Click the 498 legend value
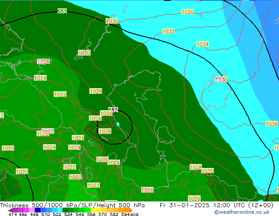This screenshot has width=279, height=216. coord(34,214)
